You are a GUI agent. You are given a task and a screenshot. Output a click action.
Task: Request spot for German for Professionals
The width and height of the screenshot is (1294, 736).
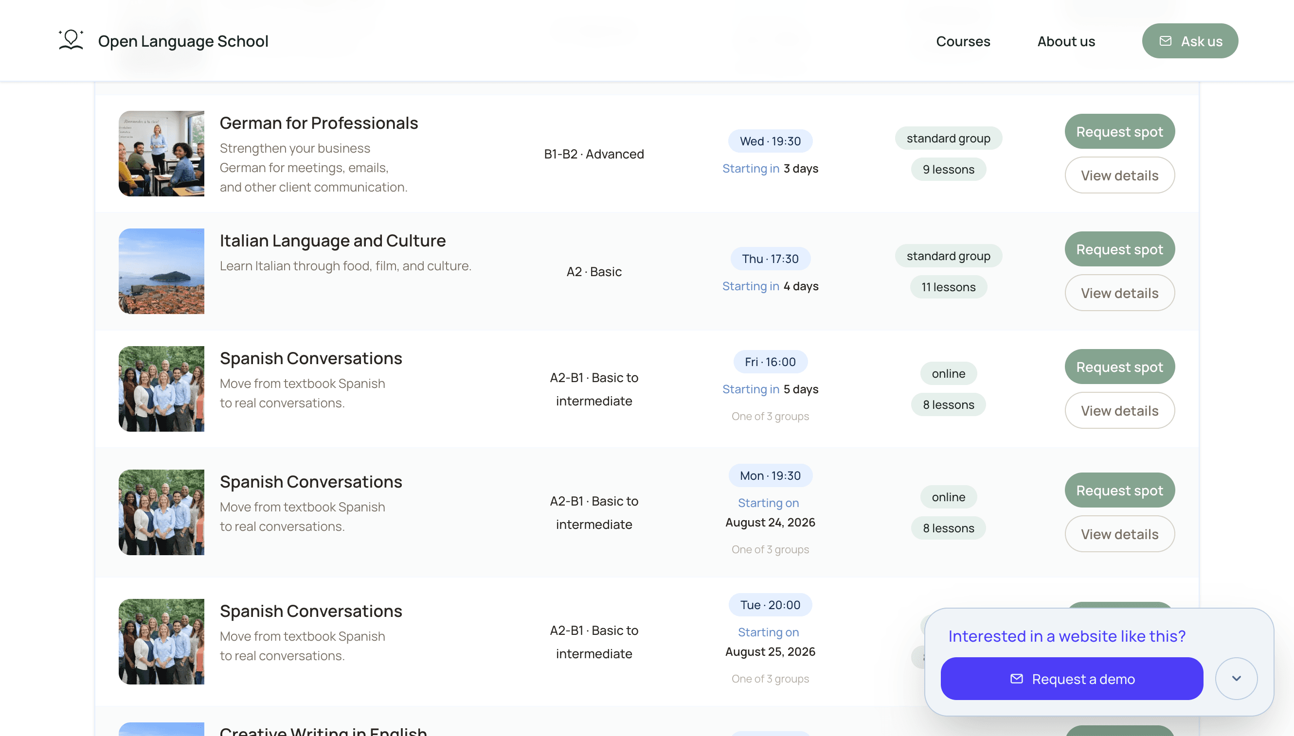click(1119, 131)
